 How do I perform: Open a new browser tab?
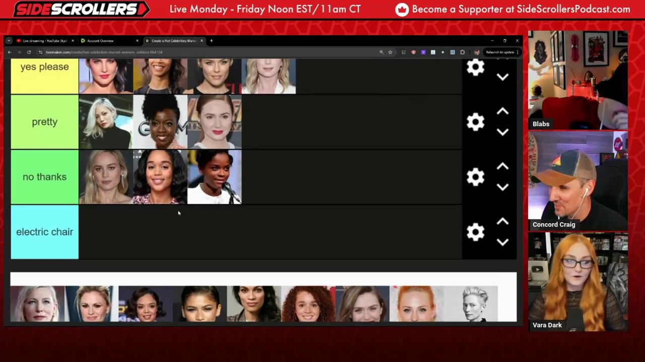coord(211,41)
